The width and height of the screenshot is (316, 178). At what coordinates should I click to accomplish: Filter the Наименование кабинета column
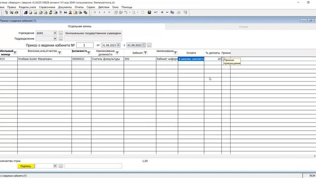(x=175, y=53)
